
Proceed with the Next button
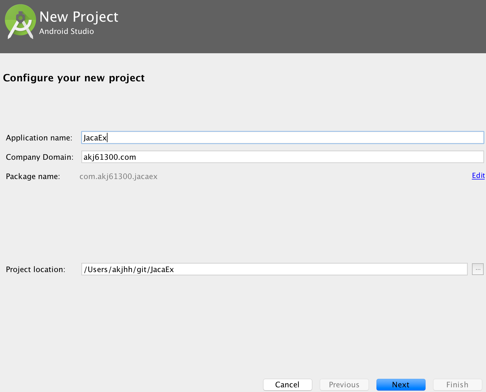[x=401, y=384]
